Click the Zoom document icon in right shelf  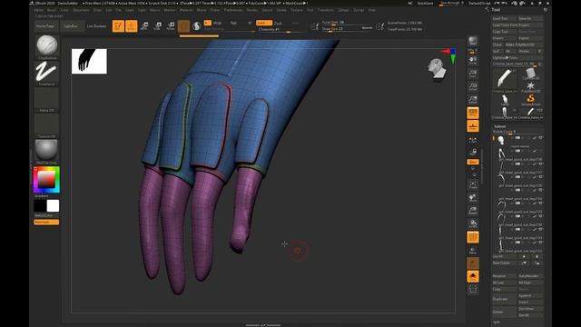[x=473, y=74]
